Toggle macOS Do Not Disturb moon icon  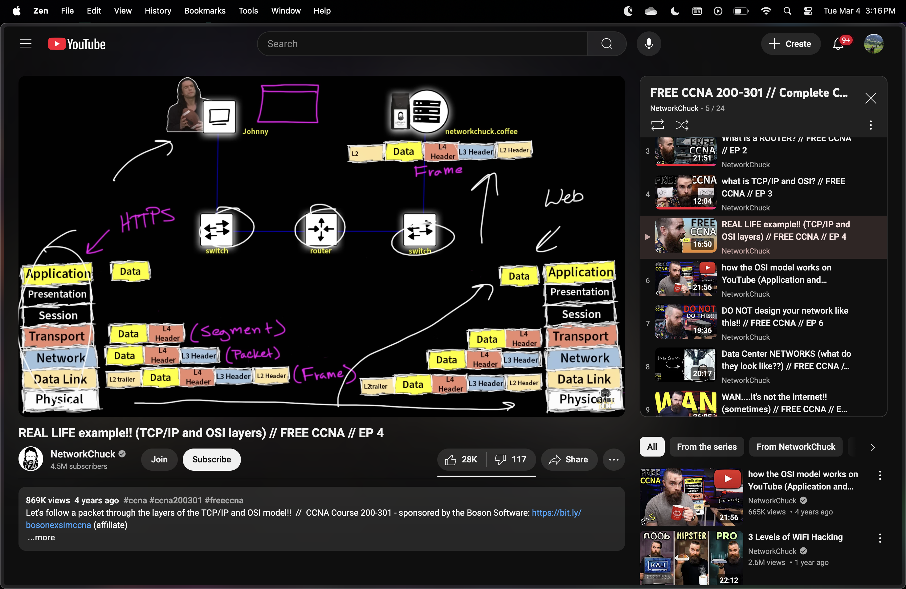tap(675, 11)
